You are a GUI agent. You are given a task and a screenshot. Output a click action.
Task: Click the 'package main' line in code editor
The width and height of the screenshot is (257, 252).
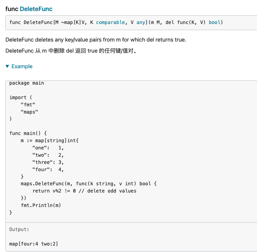click(x=27, y=83)
